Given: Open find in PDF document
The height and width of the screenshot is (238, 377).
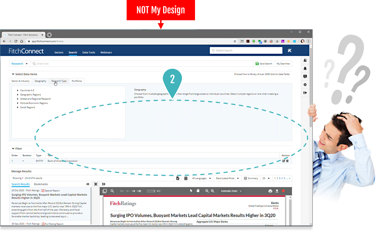Looking at the screenshot, I should (x=112, y=191).
